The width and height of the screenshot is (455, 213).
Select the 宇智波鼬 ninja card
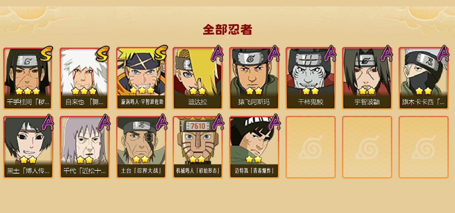pyautogui.click(x=367, y=78)
